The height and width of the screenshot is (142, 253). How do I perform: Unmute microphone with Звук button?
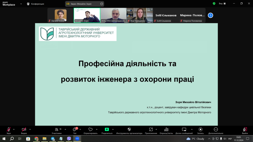coord(9,131)
